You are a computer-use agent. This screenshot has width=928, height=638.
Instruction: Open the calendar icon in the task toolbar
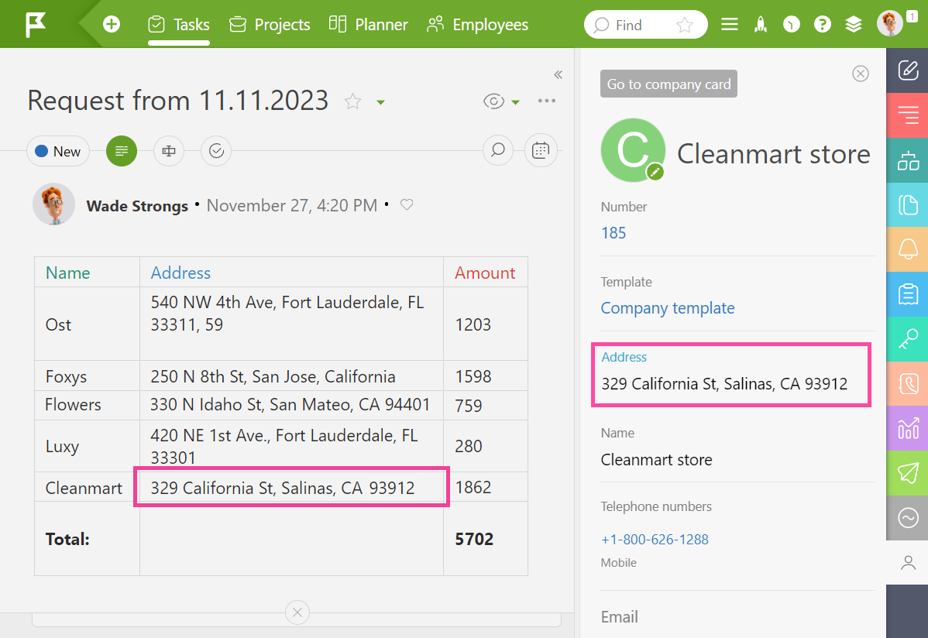(x=541, y=150)
